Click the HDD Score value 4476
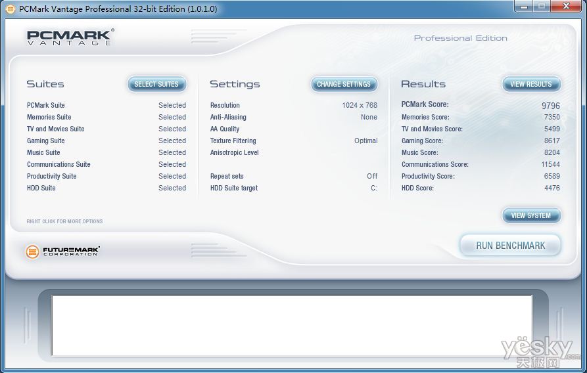587x373 pixels. coord(552,188)
